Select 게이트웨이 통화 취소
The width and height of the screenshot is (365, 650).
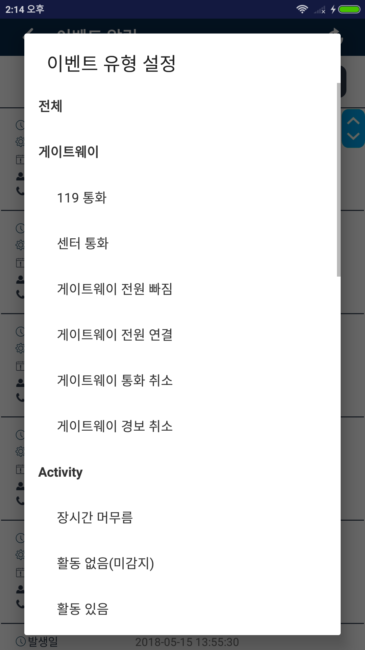115,380
